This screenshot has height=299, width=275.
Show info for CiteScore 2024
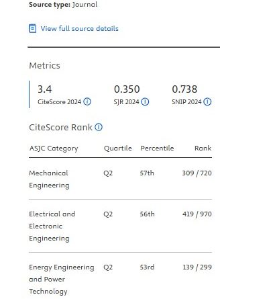[x=87, y=101]
